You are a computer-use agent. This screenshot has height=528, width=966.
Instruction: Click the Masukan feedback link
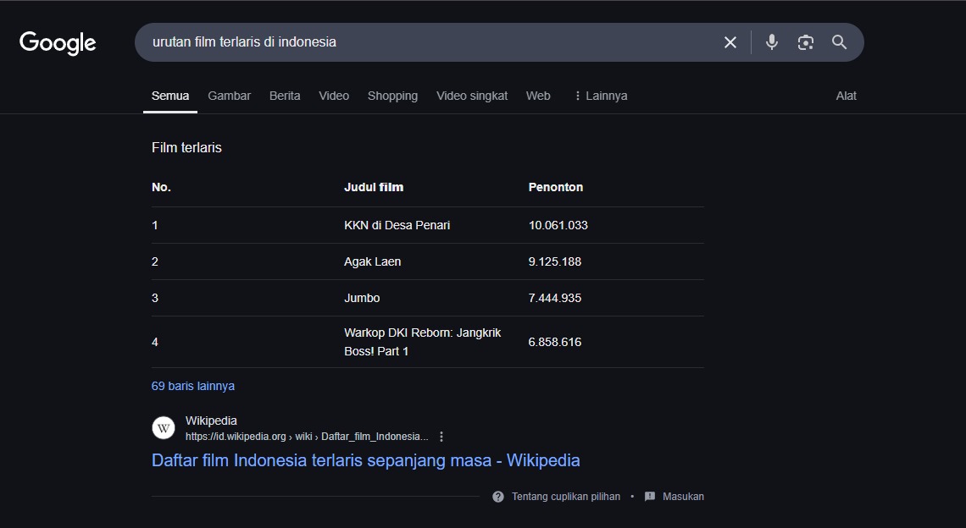coord(683,497)
